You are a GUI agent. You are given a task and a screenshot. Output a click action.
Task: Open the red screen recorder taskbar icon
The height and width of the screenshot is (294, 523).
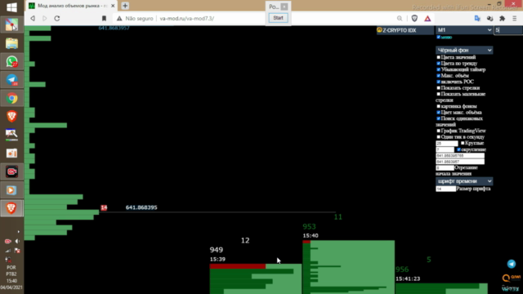[11, 171]
